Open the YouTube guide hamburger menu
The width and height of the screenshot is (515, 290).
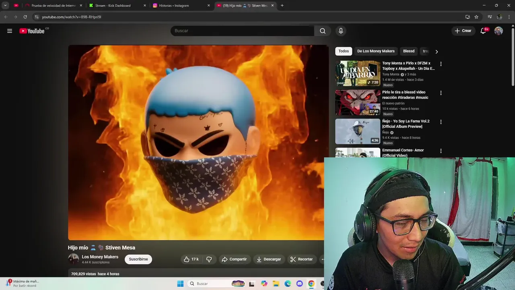pos(10,31)
